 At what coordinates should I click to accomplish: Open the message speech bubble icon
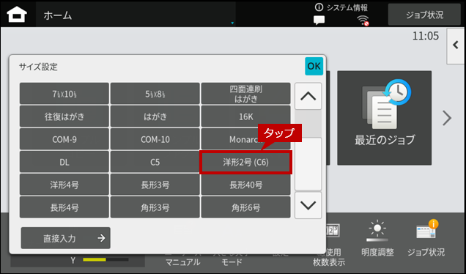click(x=319, y=21)
